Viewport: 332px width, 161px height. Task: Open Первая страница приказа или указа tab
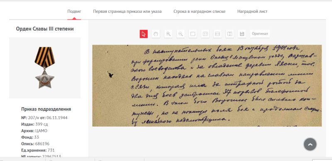point(127,12)
